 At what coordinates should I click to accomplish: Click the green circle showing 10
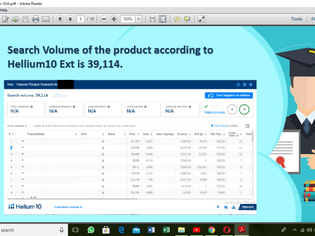244,110
